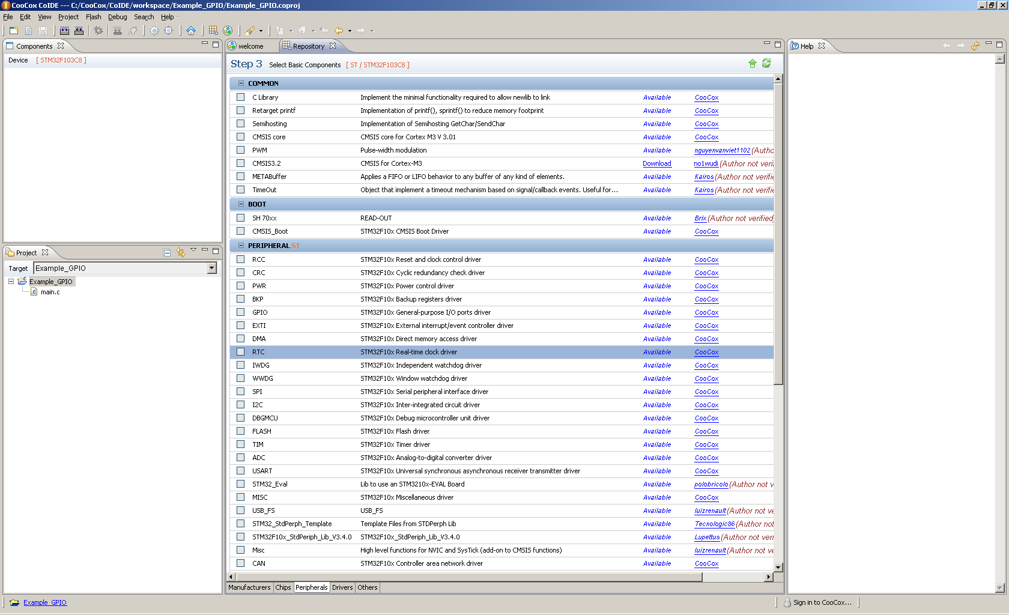The image size is (1009, 615).
Task: Click Link with Editor icon in Project panel
Action: 180,253
